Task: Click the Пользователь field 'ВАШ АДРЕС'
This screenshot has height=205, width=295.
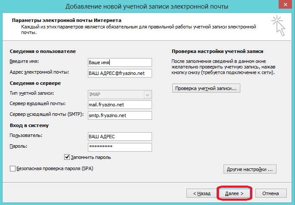Action: (x=120, y=137)
